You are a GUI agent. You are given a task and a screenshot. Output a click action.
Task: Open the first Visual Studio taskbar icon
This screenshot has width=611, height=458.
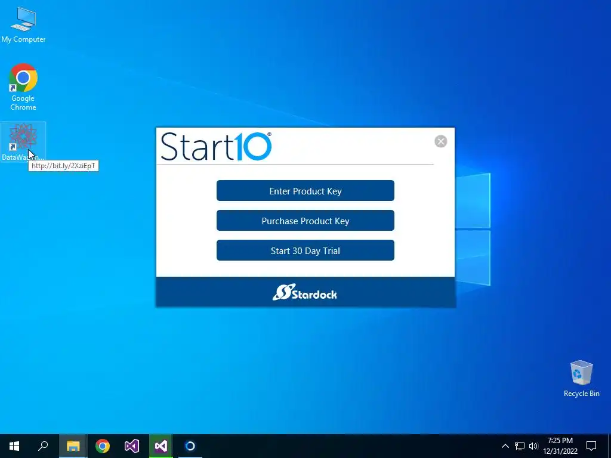click(132, 446)
